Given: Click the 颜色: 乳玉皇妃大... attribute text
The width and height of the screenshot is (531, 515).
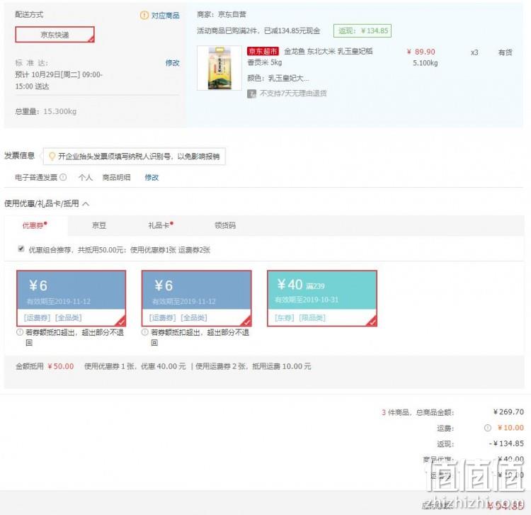Looking at the screenshot, I should tap(278, 78).
